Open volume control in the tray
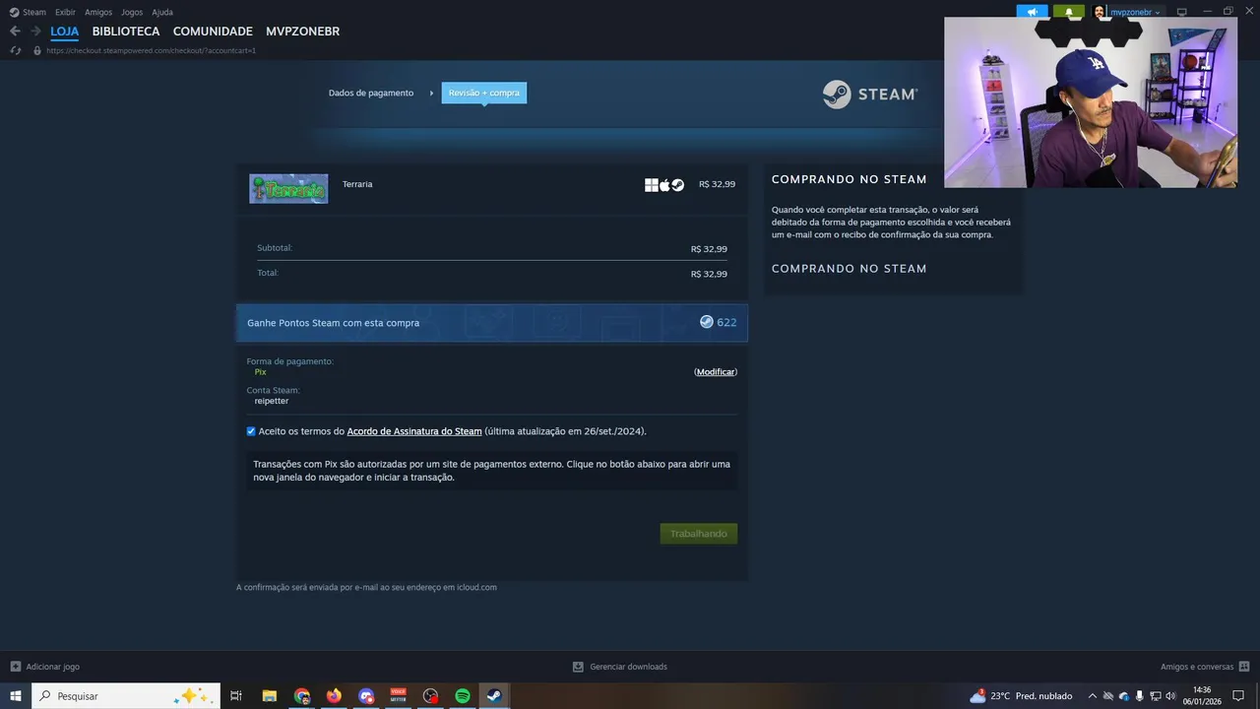The width and height of the screenshot is (1260, 709). click(x=1170, y=696)
